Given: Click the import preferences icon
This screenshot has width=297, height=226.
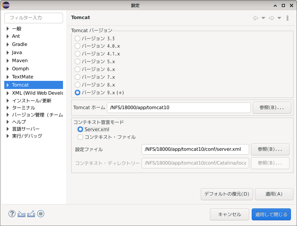Looking at the screenshot, I should click(x=21, y=214).
